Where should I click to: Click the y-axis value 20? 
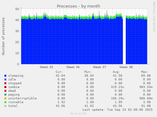(17, 42)
